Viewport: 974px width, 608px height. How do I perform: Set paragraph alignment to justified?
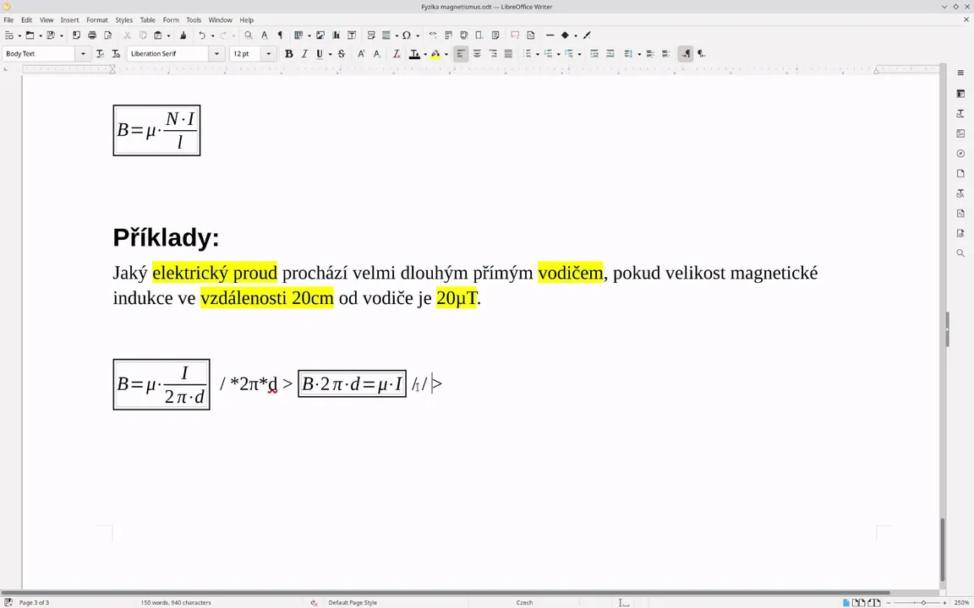click(x=508, y=54)
